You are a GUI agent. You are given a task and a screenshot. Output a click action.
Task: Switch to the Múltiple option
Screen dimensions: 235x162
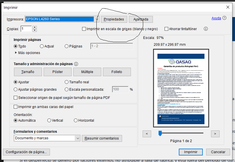pos(87,72)
